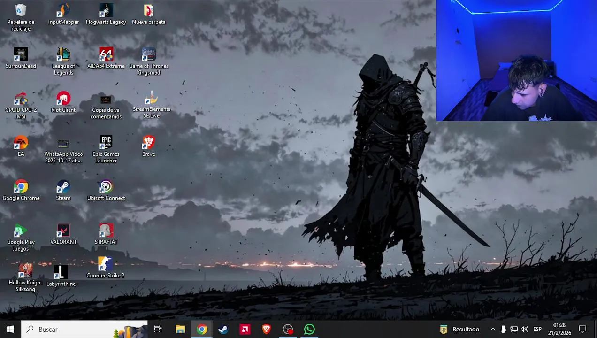Open the Papelera de reciclaje icon
Viewport: 597px width, 338px height.
21,17
